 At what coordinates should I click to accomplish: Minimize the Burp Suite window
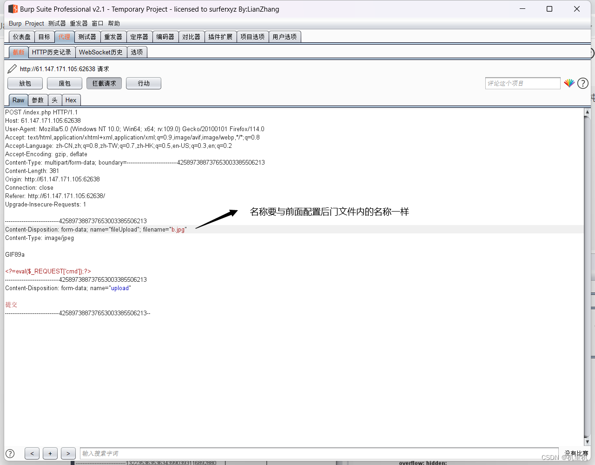tap(522, 9)
